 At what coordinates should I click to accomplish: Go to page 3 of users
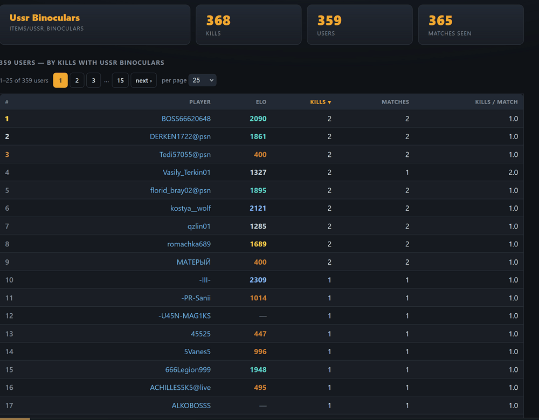93,80
